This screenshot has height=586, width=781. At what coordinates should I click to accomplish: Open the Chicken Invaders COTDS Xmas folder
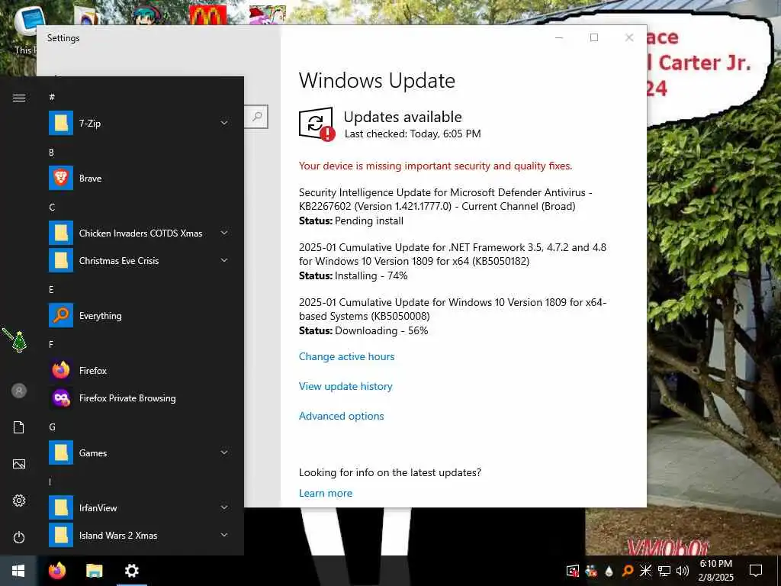tap(139, 233)
